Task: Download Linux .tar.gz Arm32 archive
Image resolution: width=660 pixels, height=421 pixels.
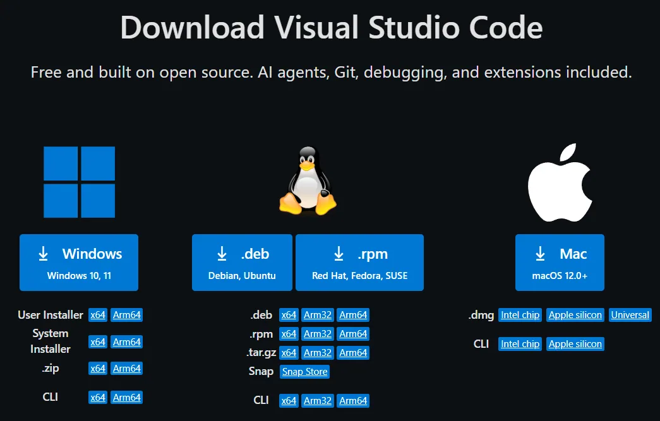Action: pos(318,353)
